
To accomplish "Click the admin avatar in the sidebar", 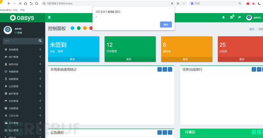I will coord(8,30).
